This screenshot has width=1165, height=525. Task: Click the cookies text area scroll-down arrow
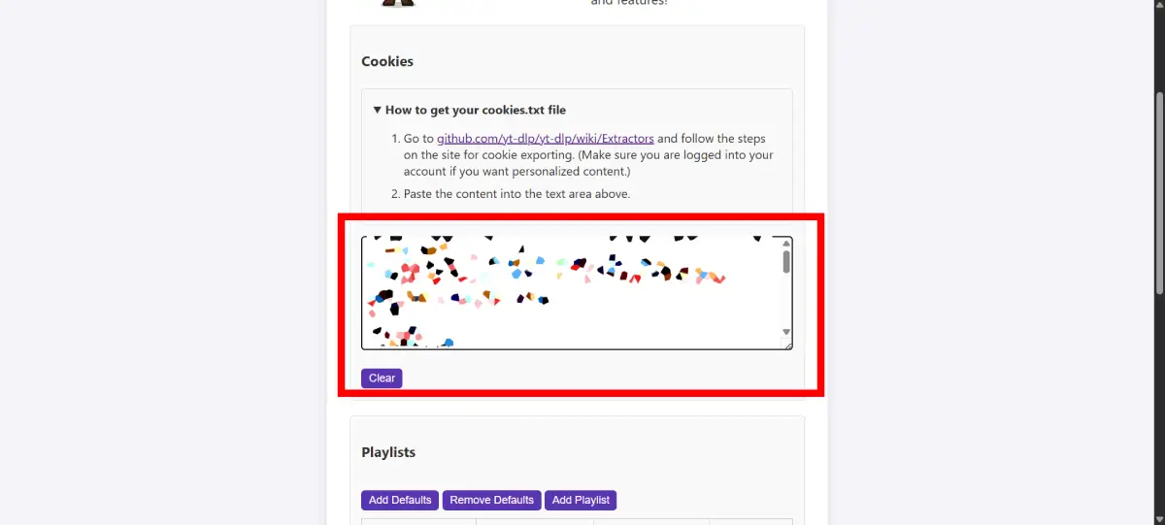[786, 332]
